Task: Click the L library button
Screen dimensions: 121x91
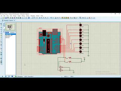Action: (8, 33)
